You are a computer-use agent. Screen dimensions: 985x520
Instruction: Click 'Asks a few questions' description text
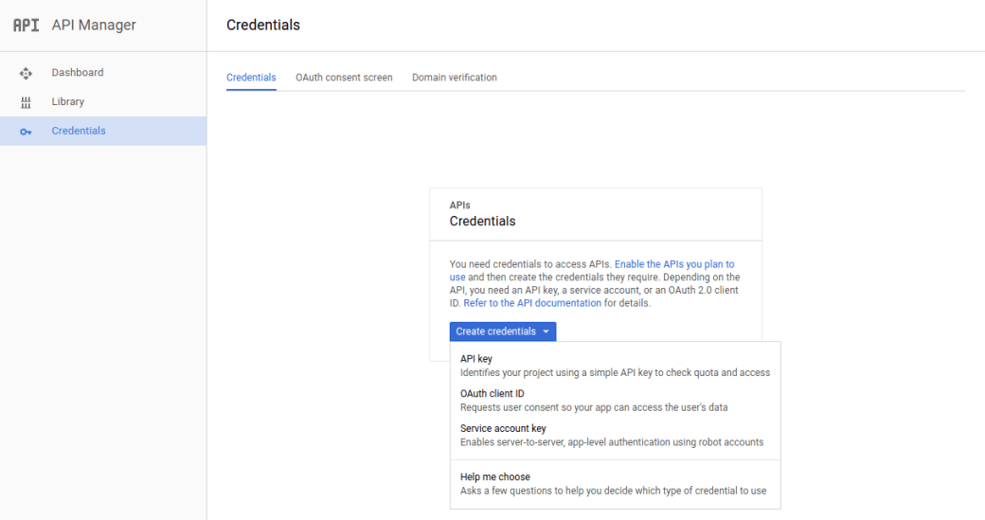pyautogui.click(x=613, y=491)
